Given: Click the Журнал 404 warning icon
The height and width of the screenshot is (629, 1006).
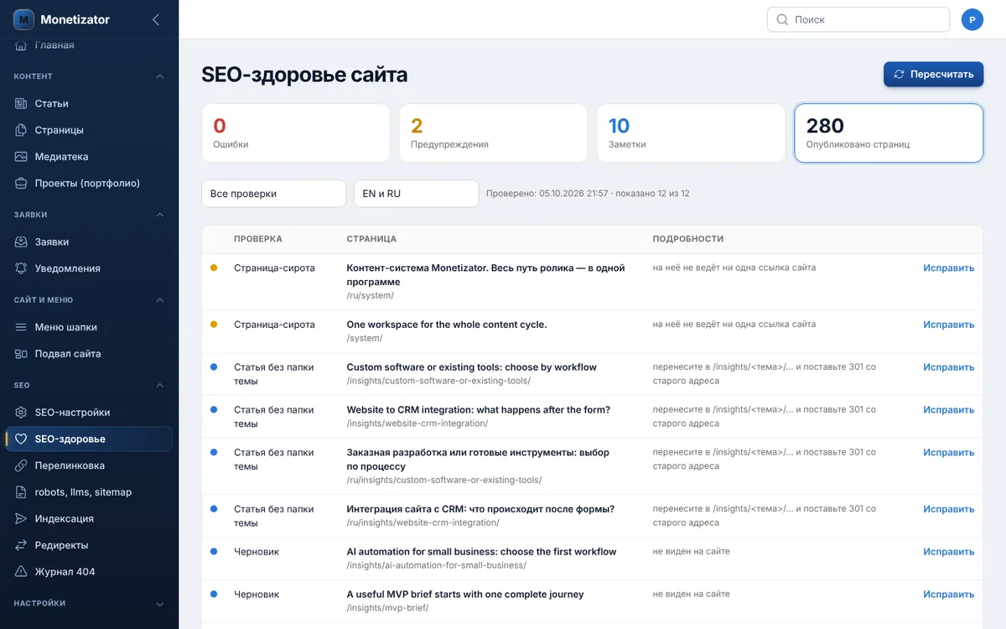Looking at the screenshot, I should [x=21, y=572].
